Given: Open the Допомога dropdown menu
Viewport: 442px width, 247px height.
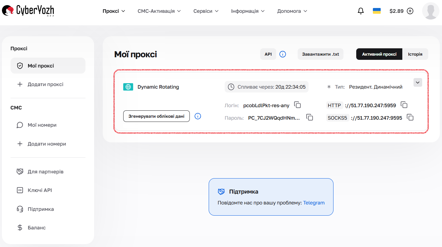Looking at the screenshot, I should tap(292, 11).
